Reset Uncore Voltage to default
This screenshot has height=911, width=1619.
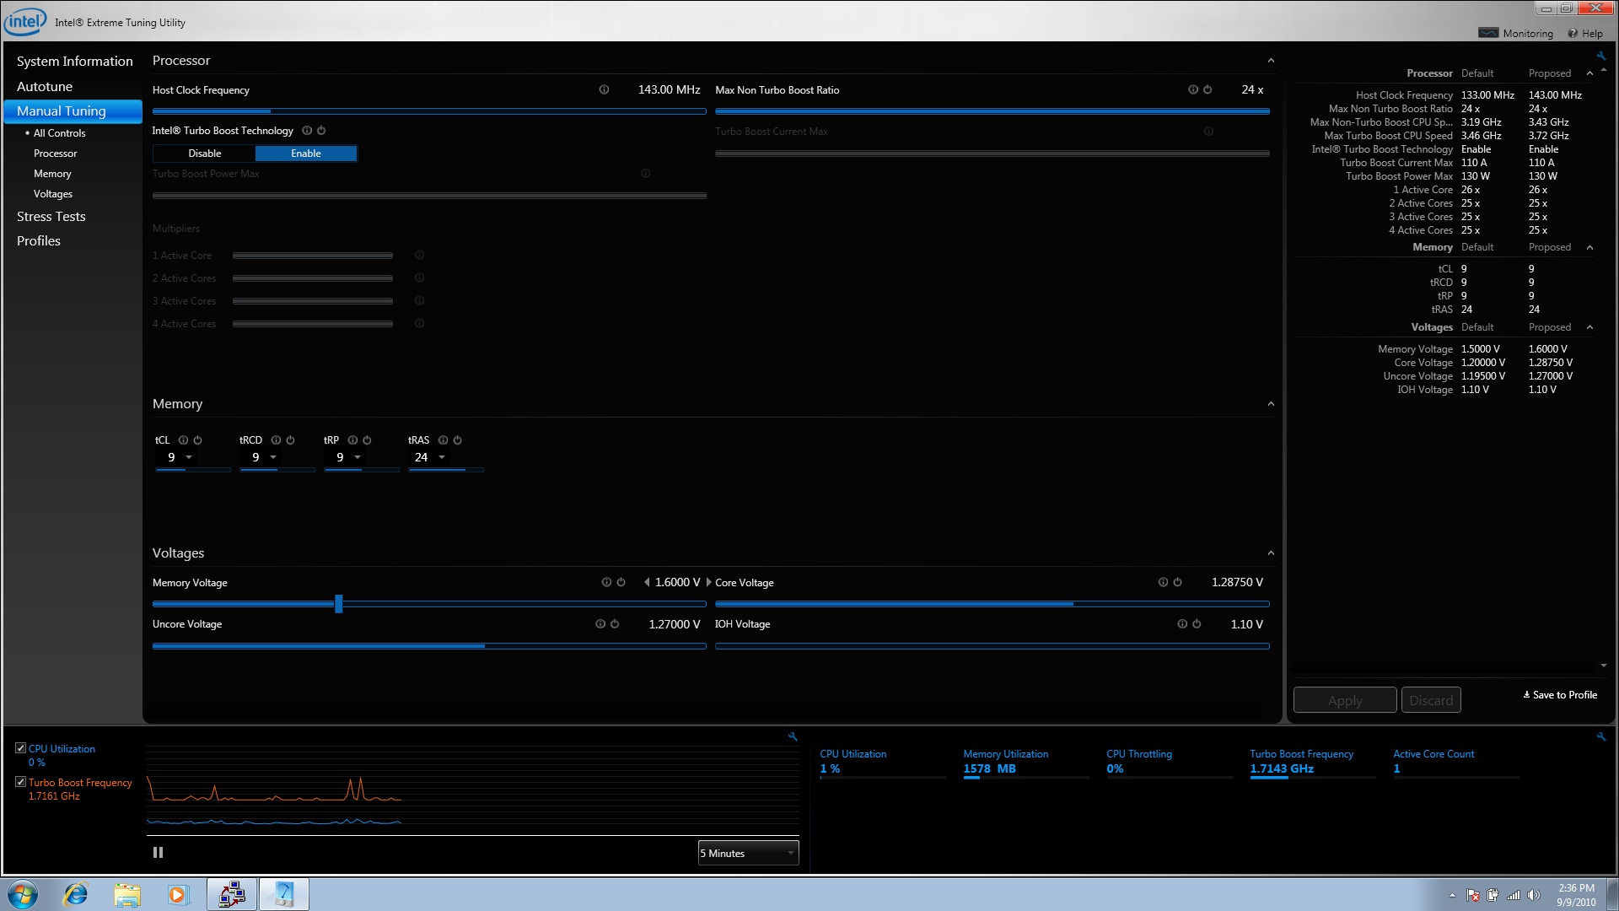click(x=615, y=624)
